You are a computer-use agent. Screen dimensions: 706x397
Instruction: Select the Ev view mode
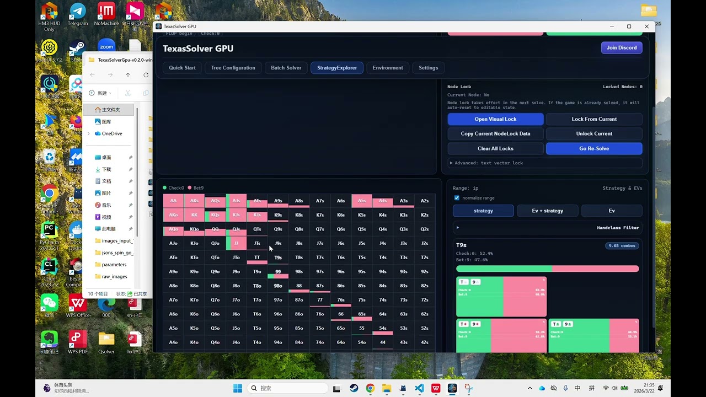(612, 211)
